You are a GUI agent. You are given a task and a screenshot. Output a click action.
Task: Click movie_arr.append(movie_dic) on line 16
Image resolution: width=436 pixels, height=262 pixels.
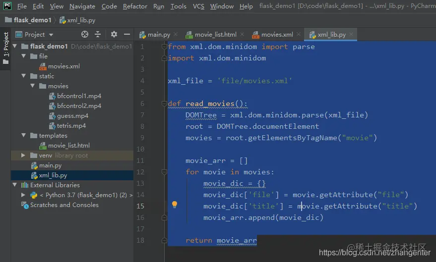coord(263,217)
